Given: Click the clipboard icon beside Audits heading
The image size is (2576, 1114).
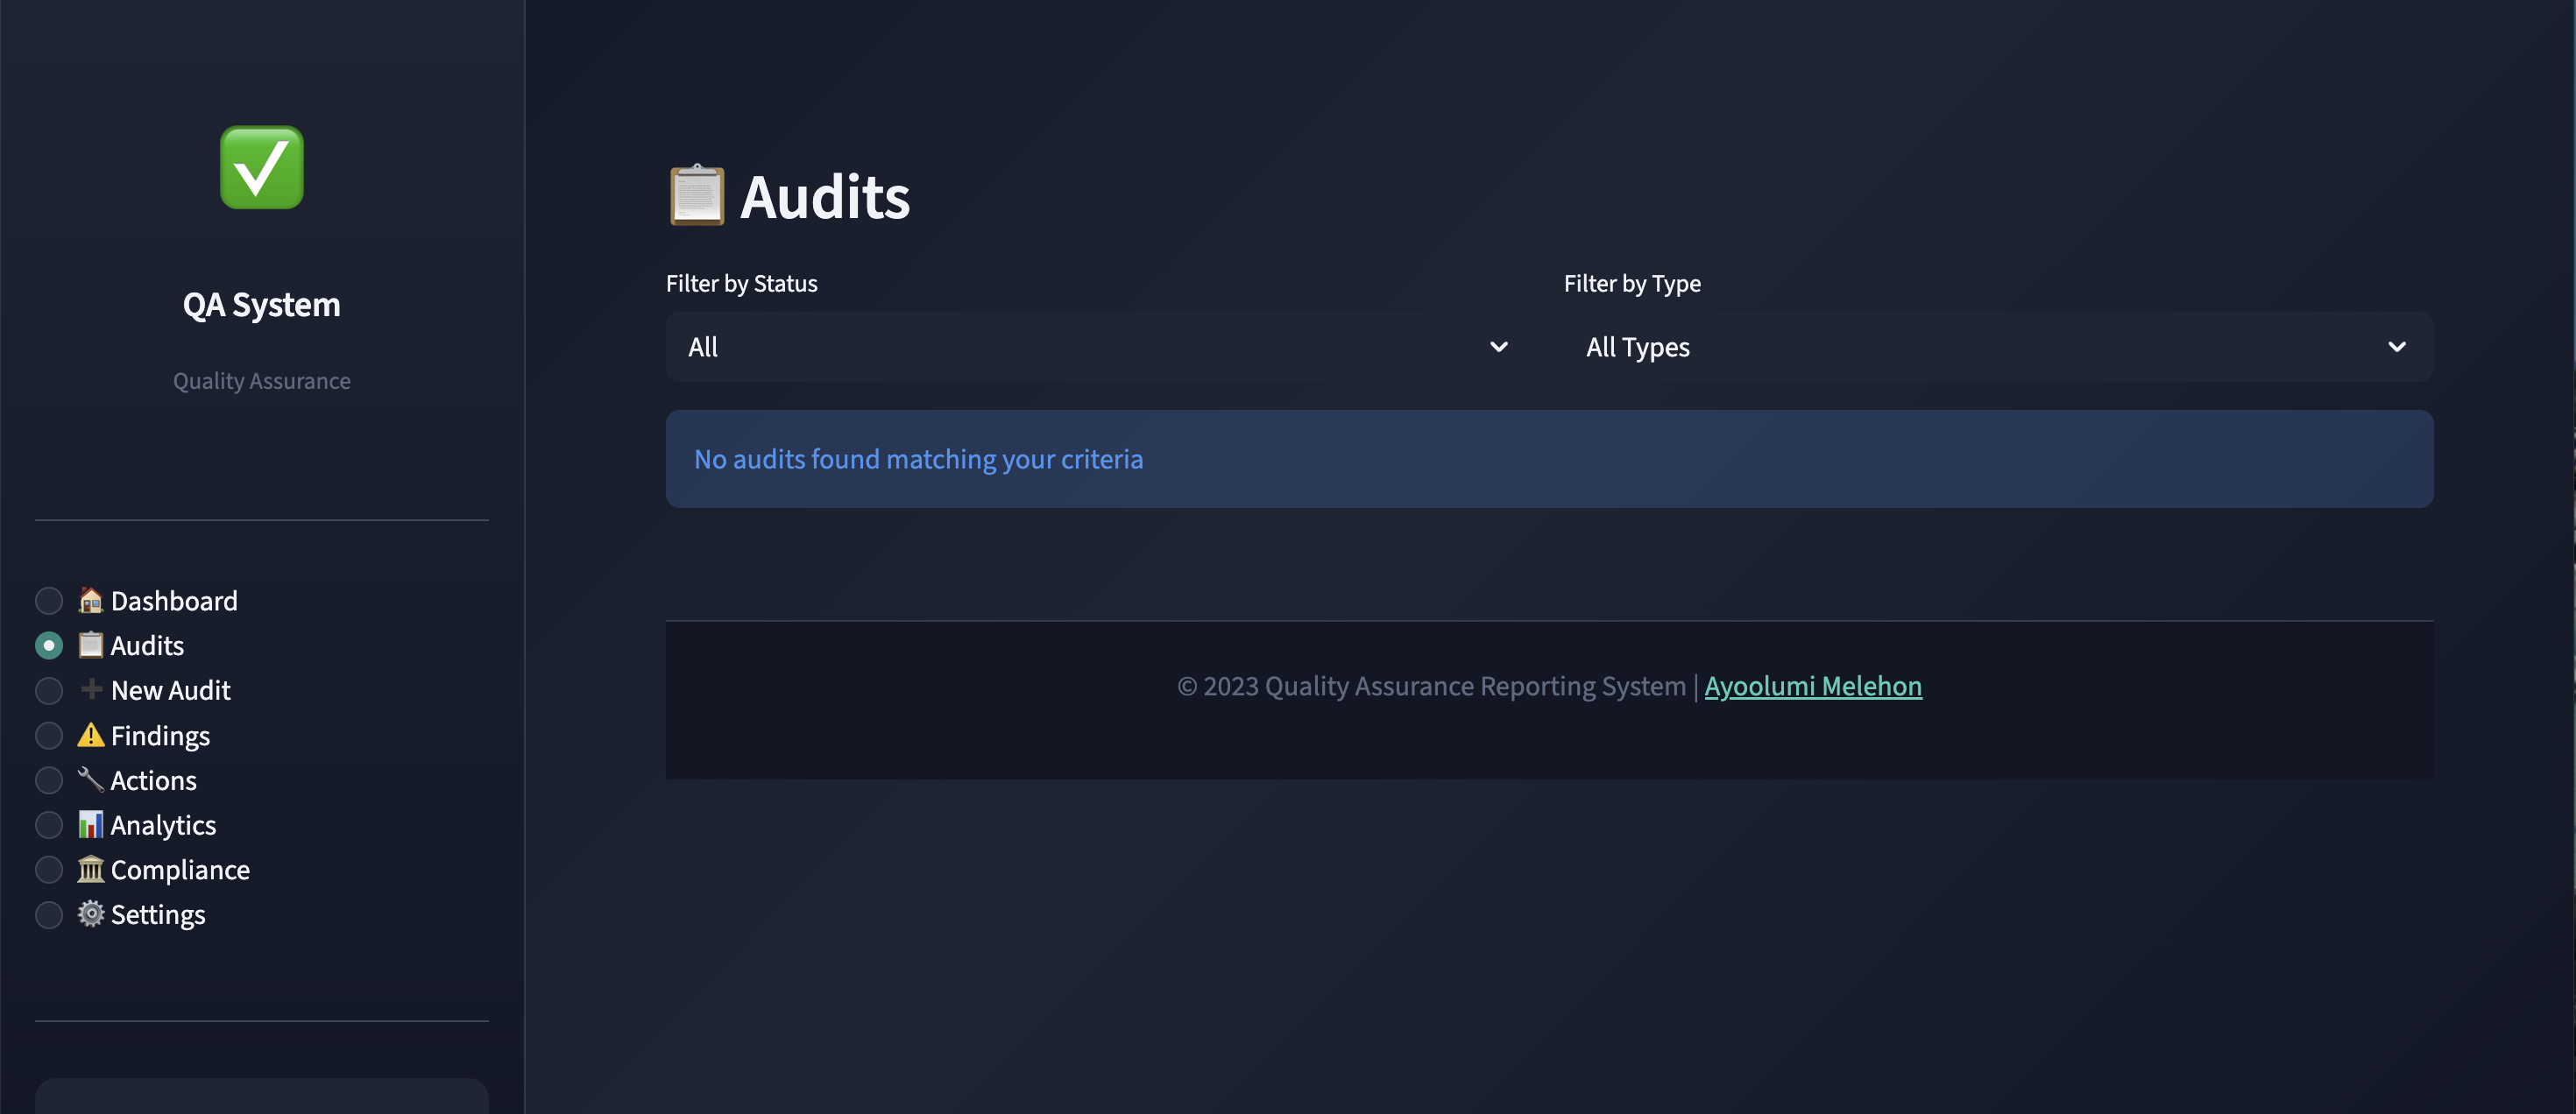Looking at the screenshot, I should coord(697,194).
